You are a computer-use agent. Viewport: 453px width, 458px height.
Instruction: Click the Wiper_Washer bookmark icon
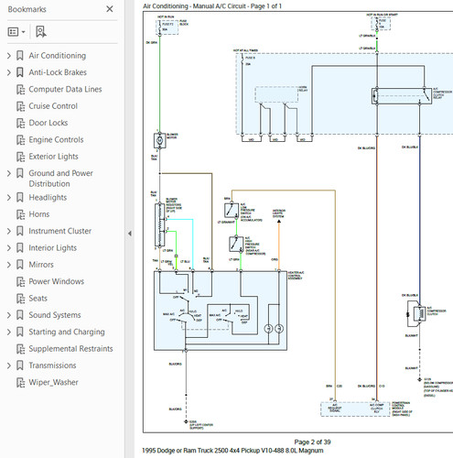pyautogui.click(x=20, y=382)
